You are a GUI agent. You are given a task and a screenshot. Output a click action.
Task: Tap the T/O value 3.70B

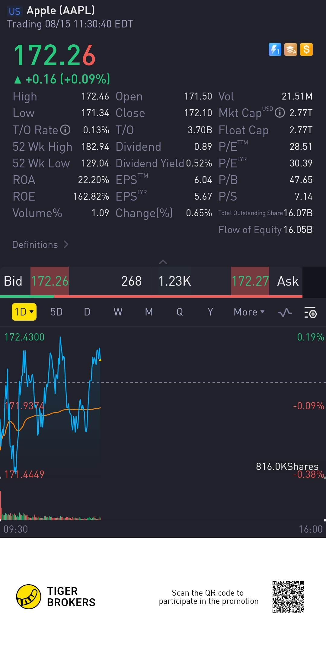point(200,130)
